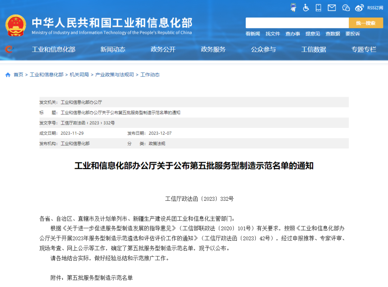
Task: Click the 找文件 quick link
Action: click(x=273, y=34)
